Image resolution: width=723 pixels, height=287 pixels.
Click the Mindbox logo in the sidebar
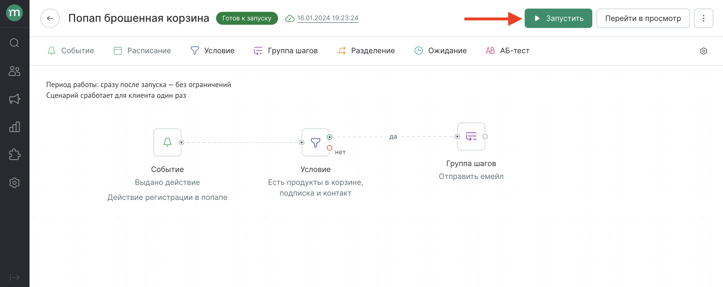click(x=14, y=13)
